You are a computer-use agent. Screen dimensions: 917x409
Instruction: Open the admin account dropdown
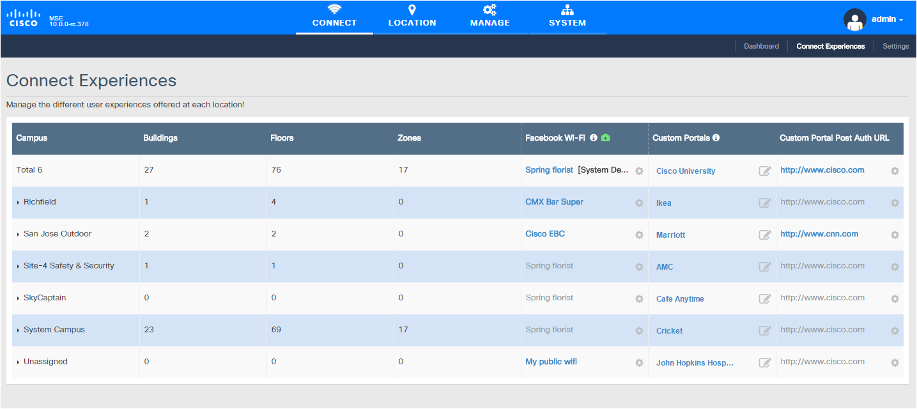point(887,20)
